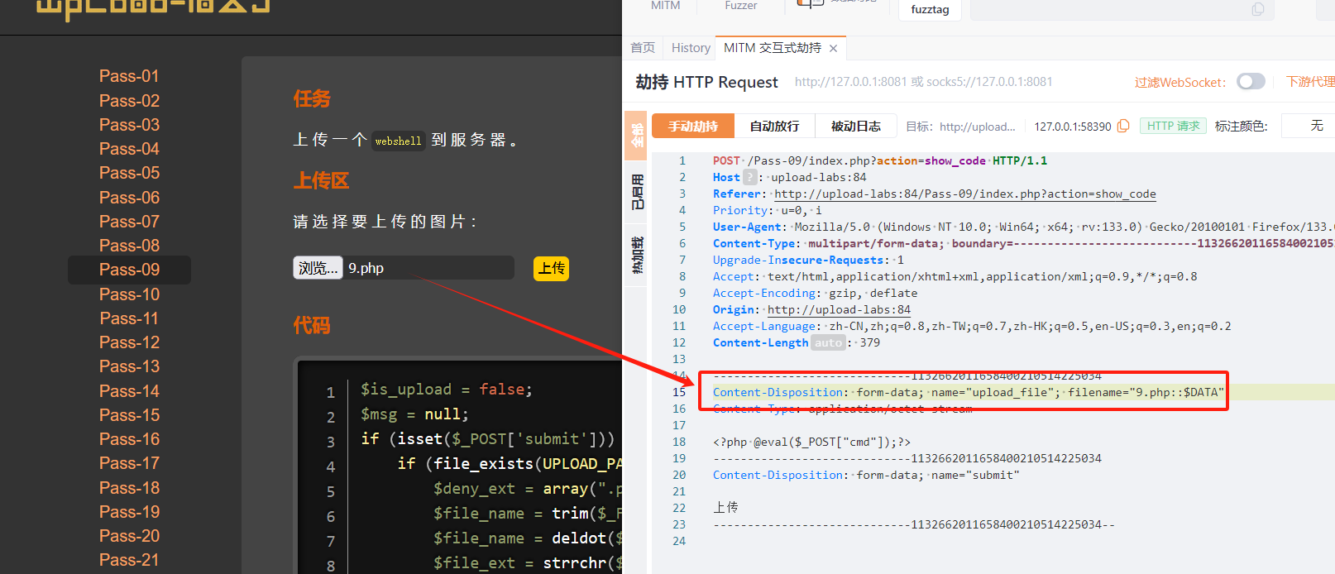Screen dimensions: 1335x574
Task: Open Pass-05 in the sidebar
Action: pos(129,173)
